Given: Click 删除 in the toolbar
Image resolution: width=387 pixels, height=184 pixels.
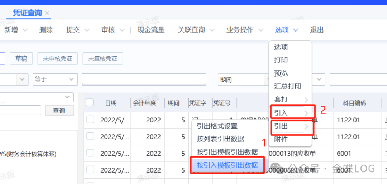Looking at the screenshot, I should [46, 30].
